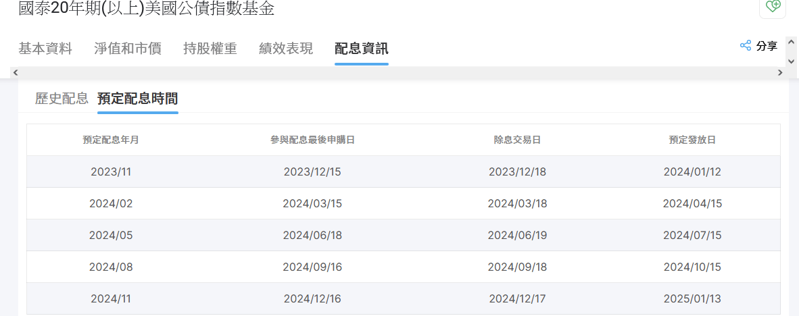Screen dimensions: 799x316
Task: Click the 預定配息年月 column header
Action: point(111,140)
